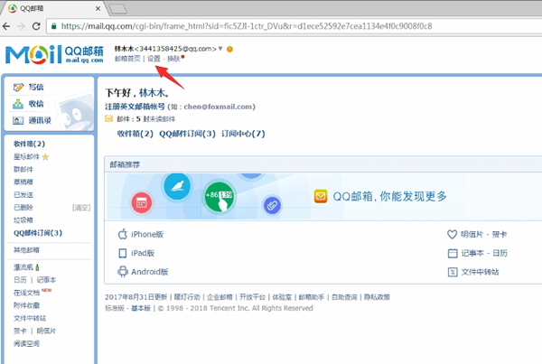This screenshot has height=364, width=542.
Task: Click the calendar icon beside 记事本
Action: [x=453, y=253]
